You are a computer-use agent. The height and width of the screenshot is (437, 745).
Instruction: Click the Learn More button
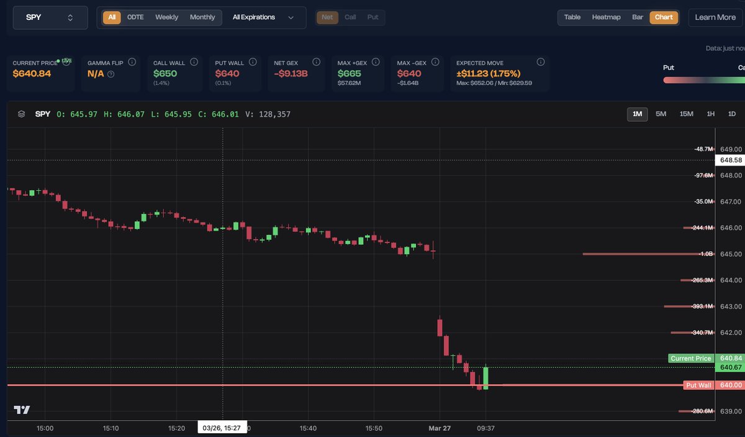715,17
